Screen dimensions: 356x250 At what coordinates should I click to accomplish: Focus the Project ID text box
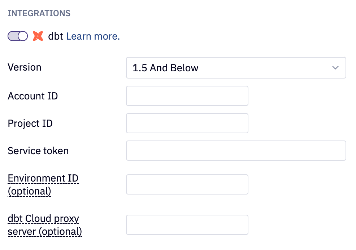click(187, 123)
